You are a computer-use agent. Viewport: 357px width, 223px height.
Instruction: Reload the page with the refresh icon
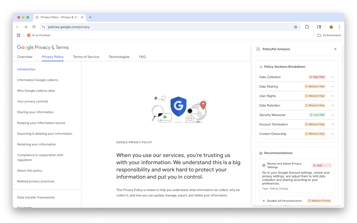pyautogui.click(x=34, y=27)
